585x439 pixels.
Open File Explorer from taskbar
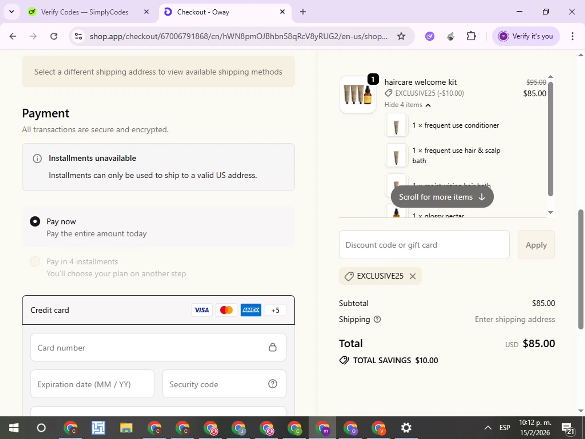click(x=126, y=428)
